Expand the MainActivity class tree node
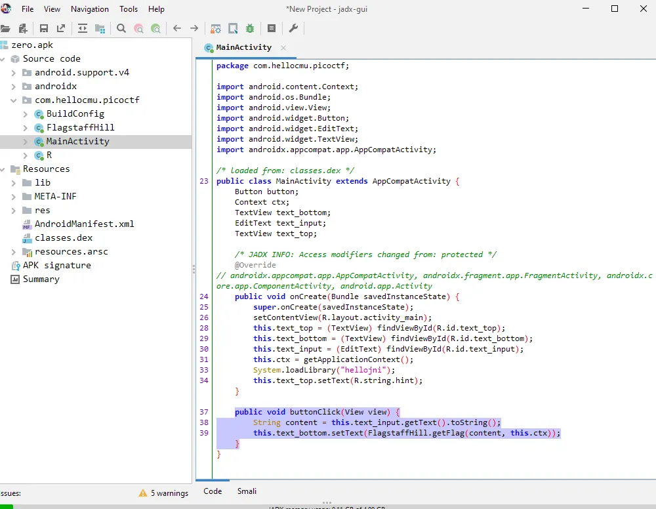 (x=25, y=142)
